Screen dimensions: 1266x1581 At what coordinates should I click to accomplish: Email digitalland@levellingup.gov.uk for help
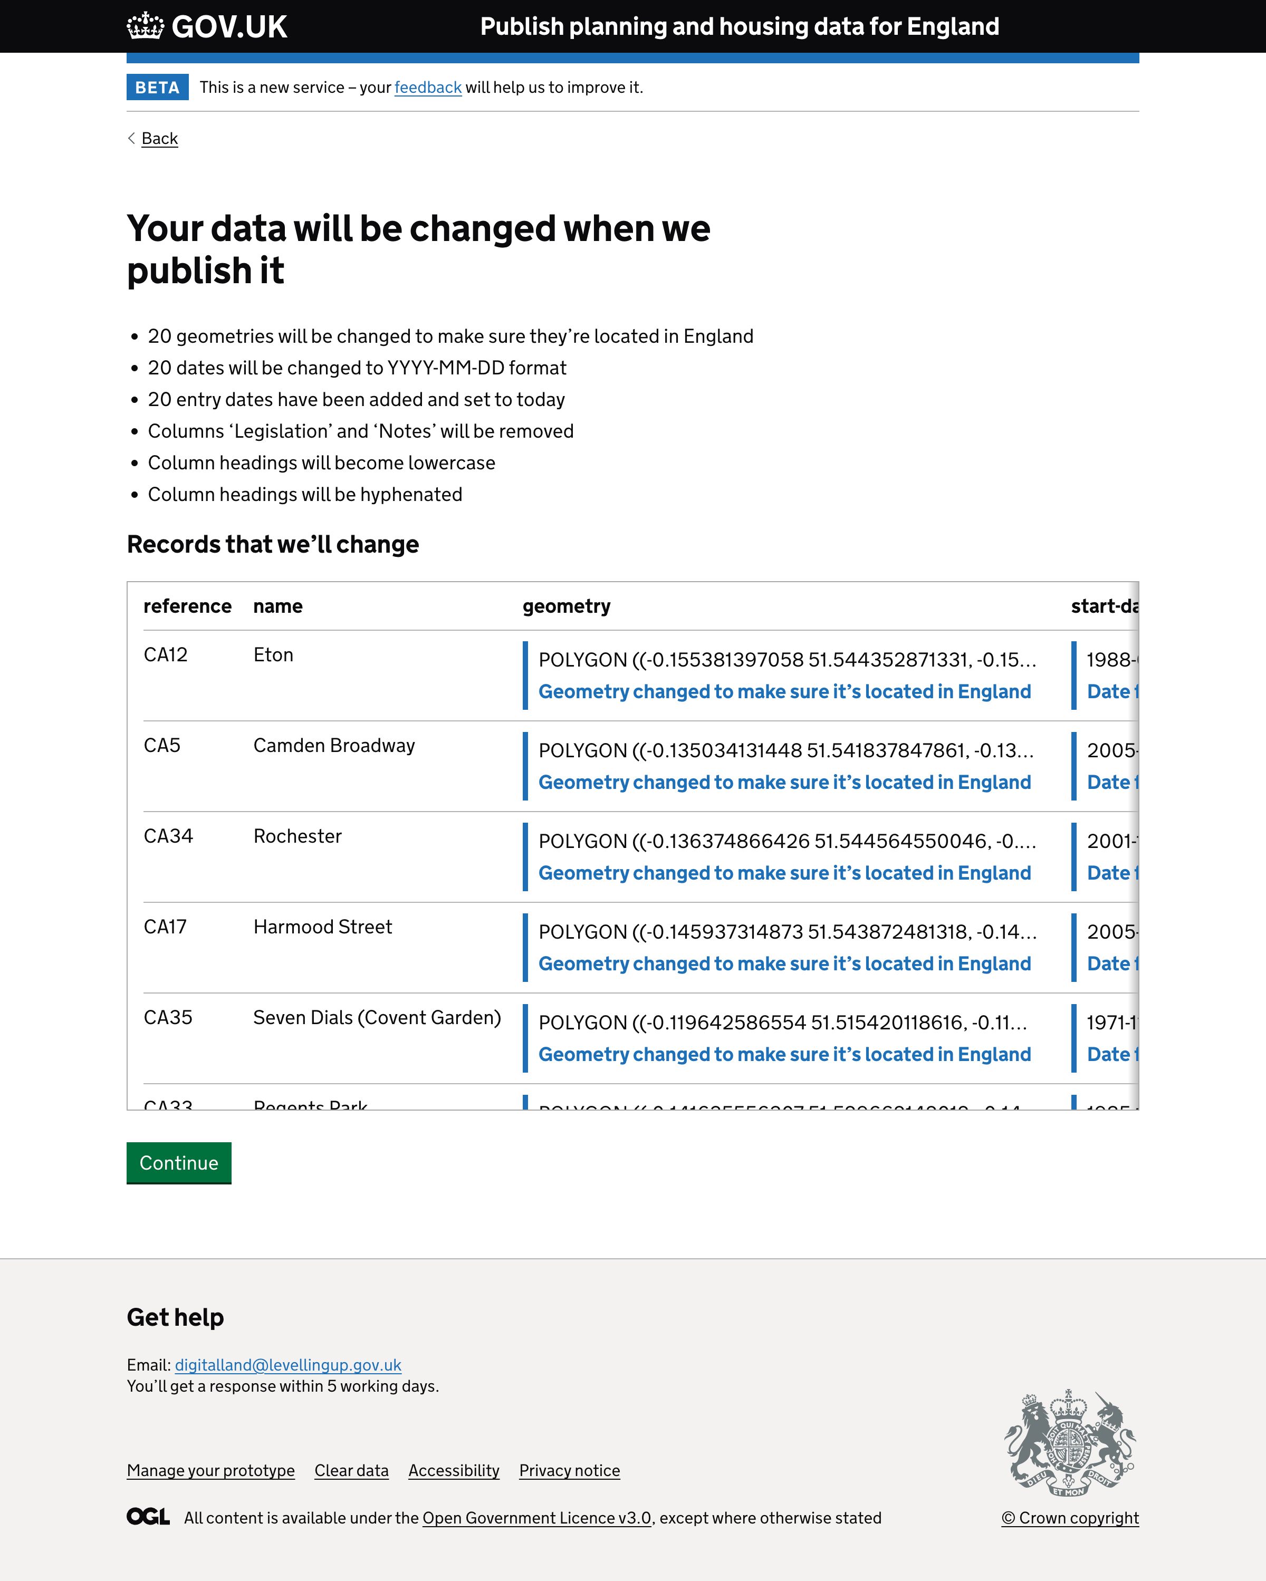(x=287, y=1365)
